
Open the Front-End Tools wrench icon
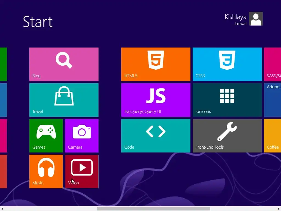coord(227,132)
